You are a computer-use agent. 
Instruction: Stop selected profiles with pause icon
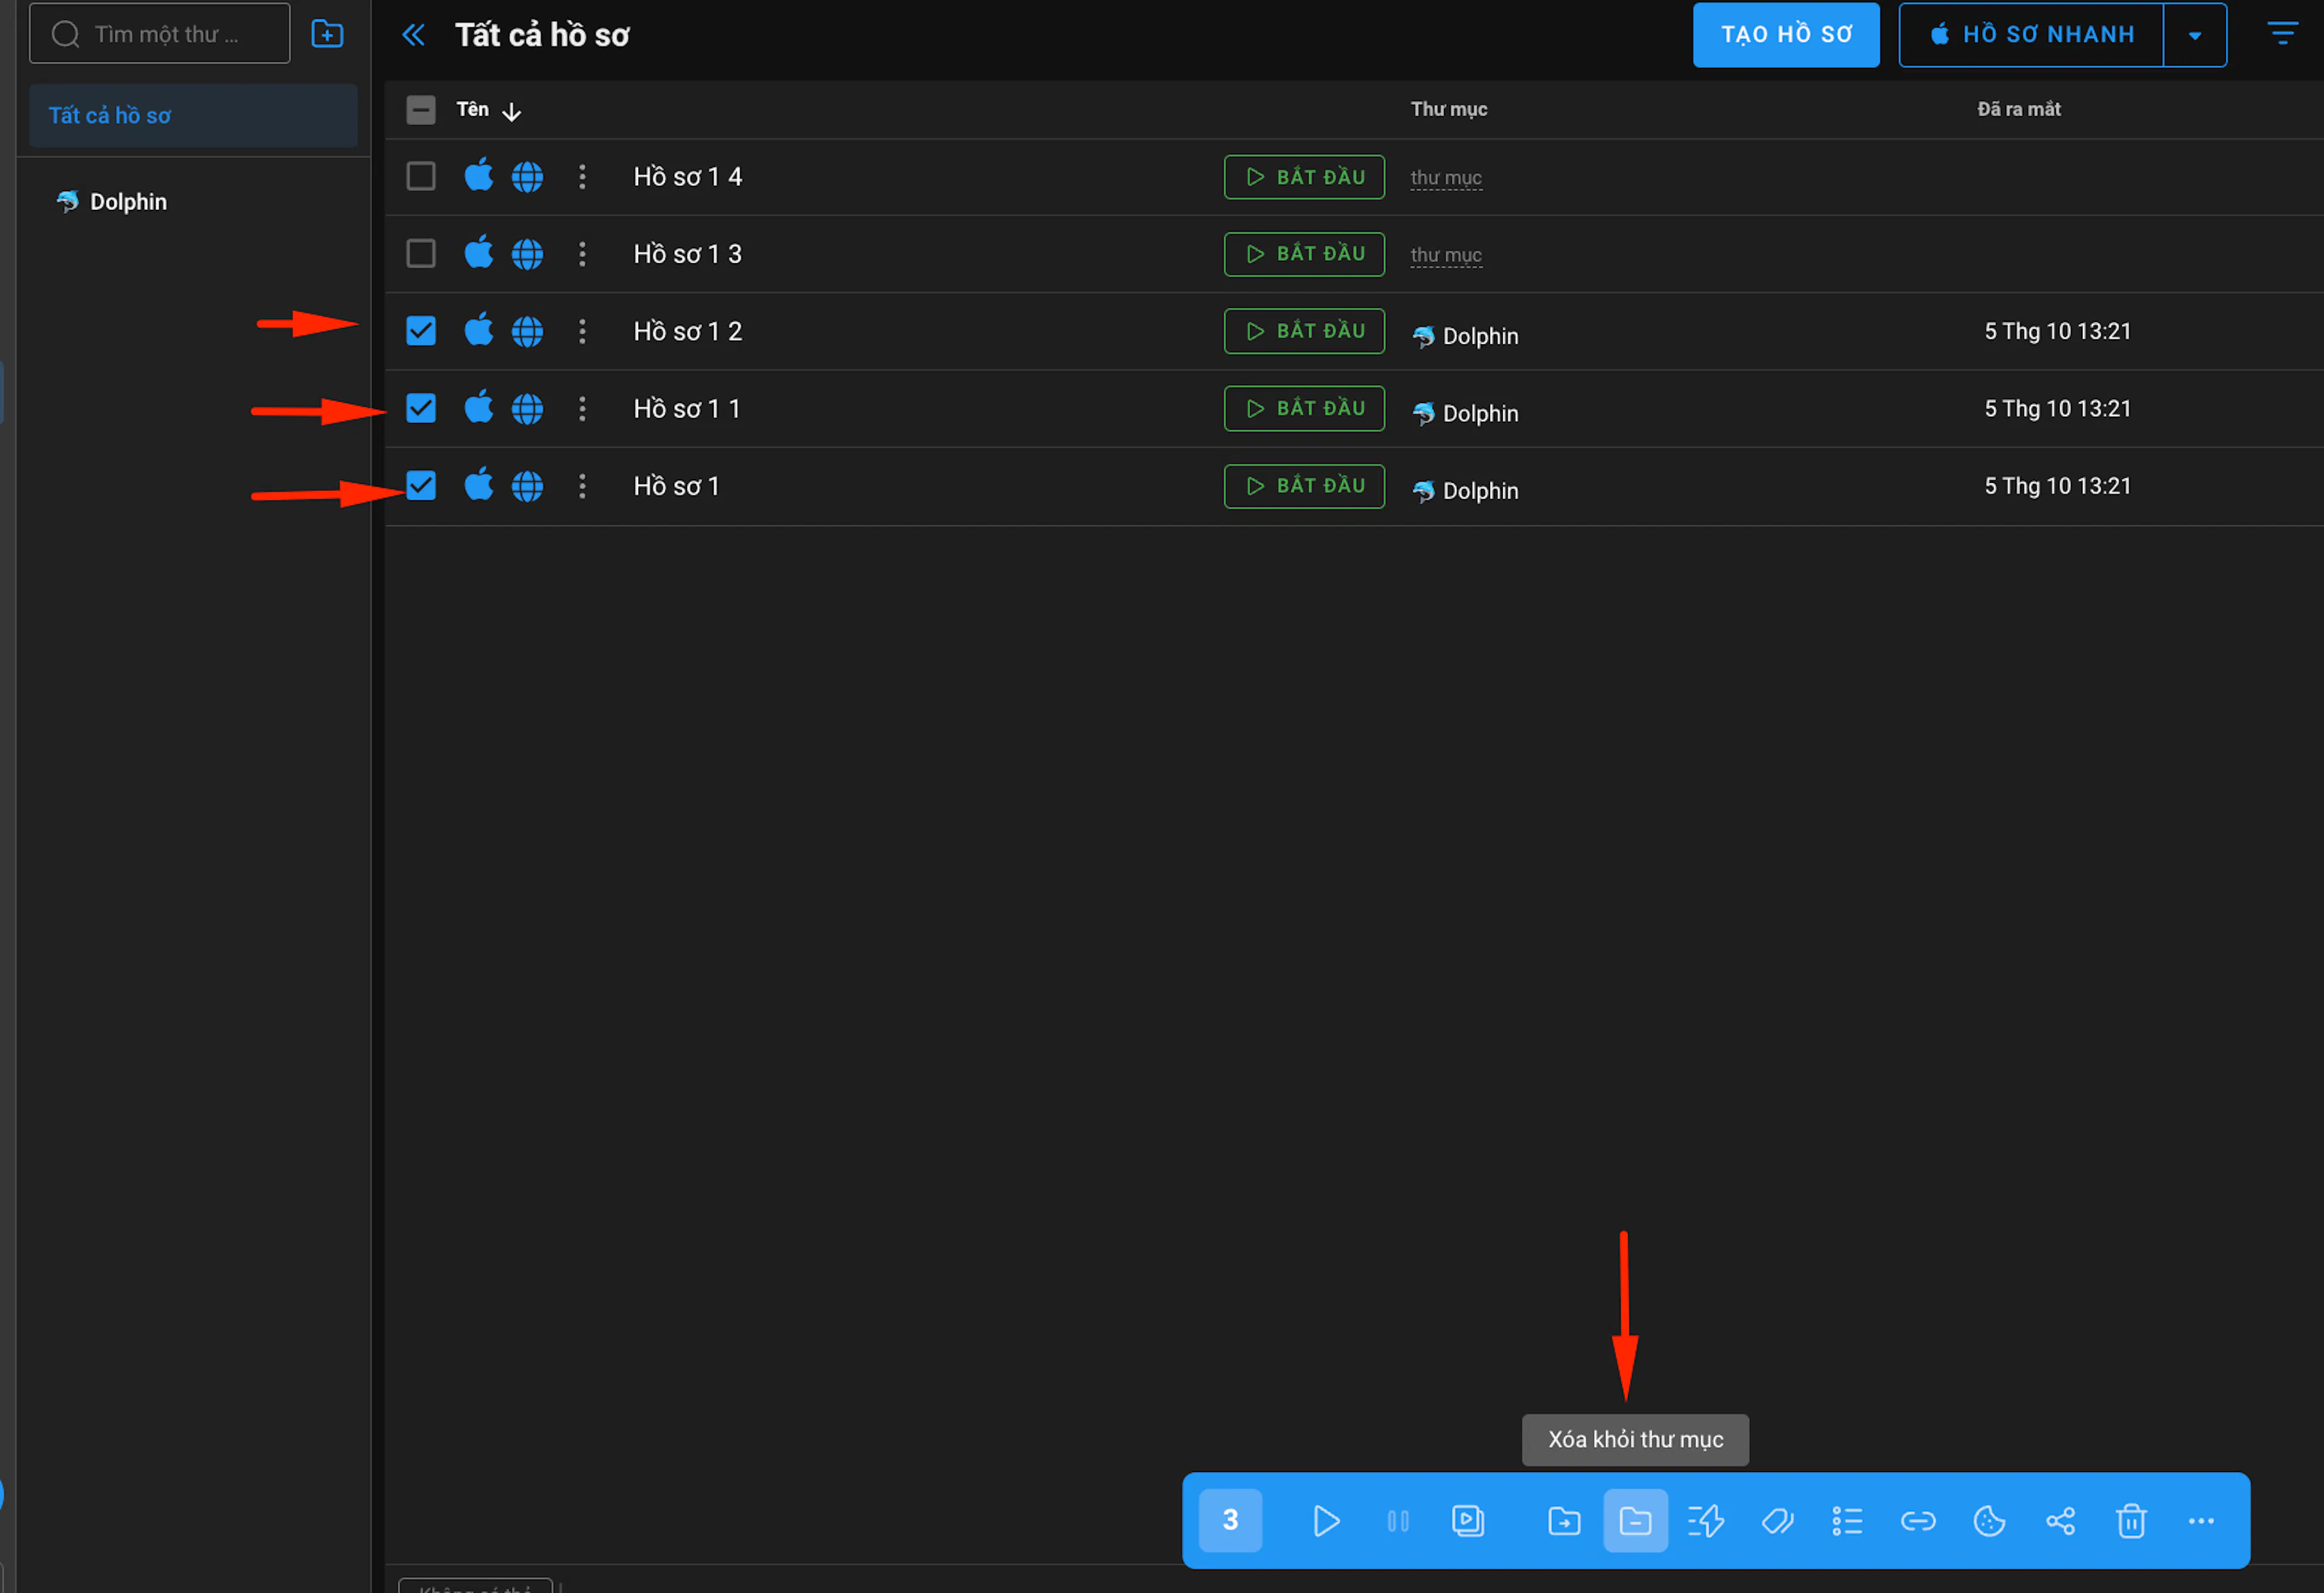(x=1397, y=1520)
